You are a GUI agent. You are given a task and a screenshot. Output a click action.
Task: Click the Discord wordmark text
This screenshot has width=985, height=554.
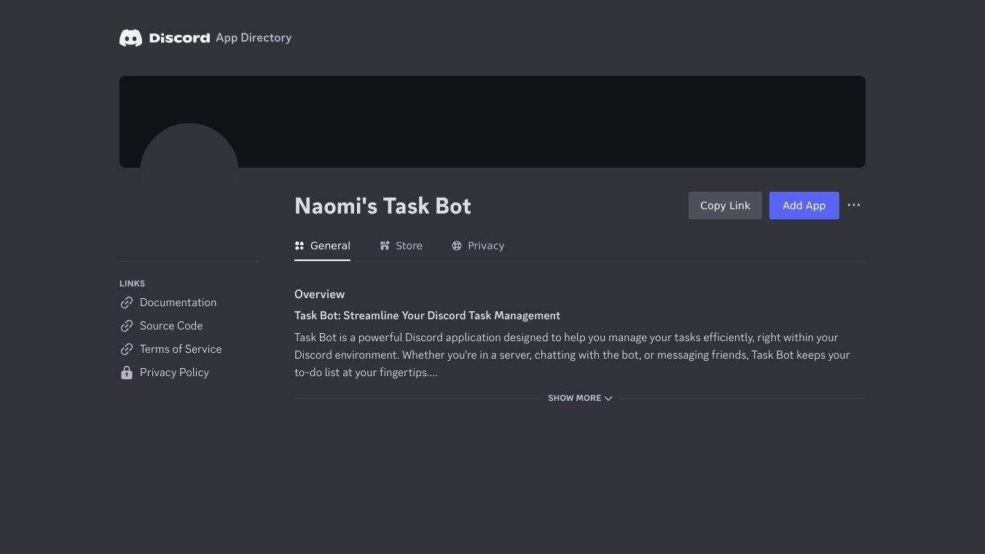coord(179,38)
